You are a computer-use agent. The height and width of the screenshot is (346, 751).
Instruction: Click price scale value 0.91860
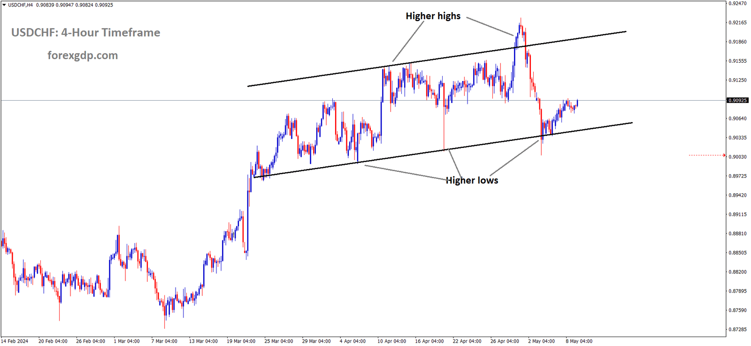point(737,42)
